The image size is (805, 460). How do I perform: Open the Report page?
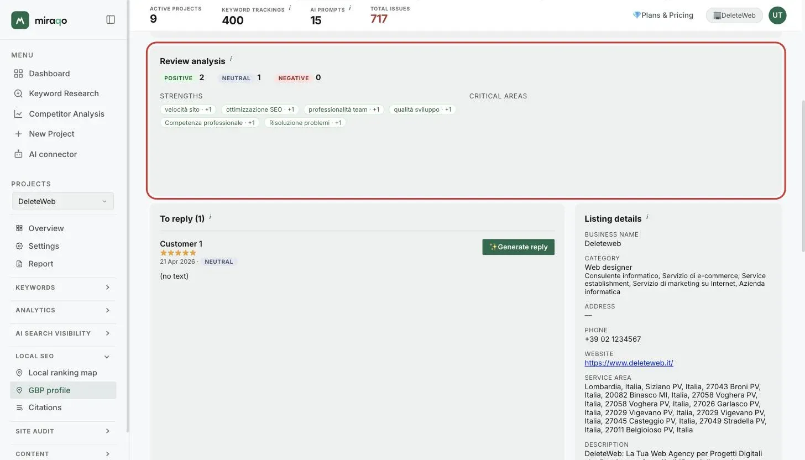pyautogui.click(x=41, y=264)
